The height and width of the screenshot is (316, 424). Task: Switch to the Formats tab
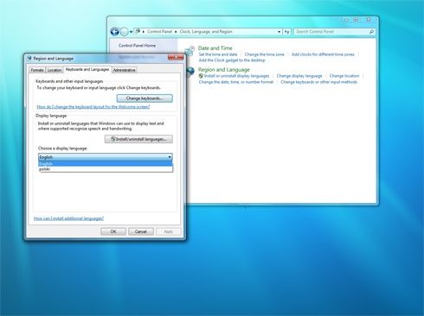click(x=37, y=70)
